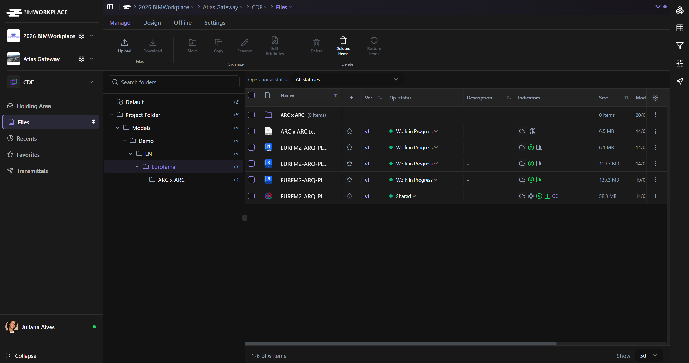The height and width of the screenshot is (363, 689).
Task: Open row menu for ARC x ARC folder
Action: pyautogui.click(x=655, y=115)
